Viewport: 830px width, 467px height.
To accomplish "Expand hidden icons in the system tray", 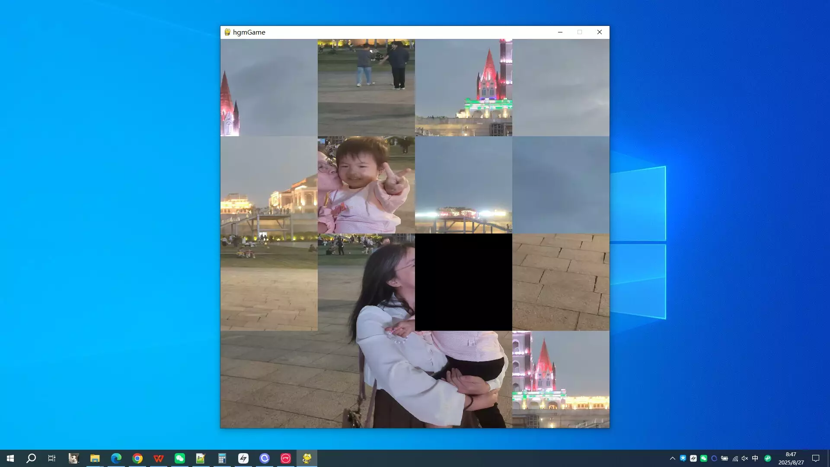I will pyautogui.click(x=673, y=458).
